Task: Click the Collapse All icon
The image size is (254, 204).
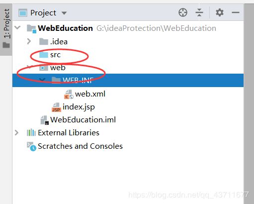Action: point(199,12)
